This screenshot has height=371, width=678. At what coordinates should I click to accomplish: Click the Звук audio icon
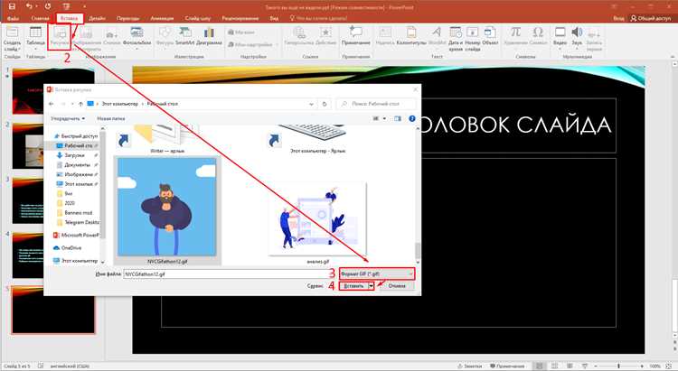pos(577,37)
